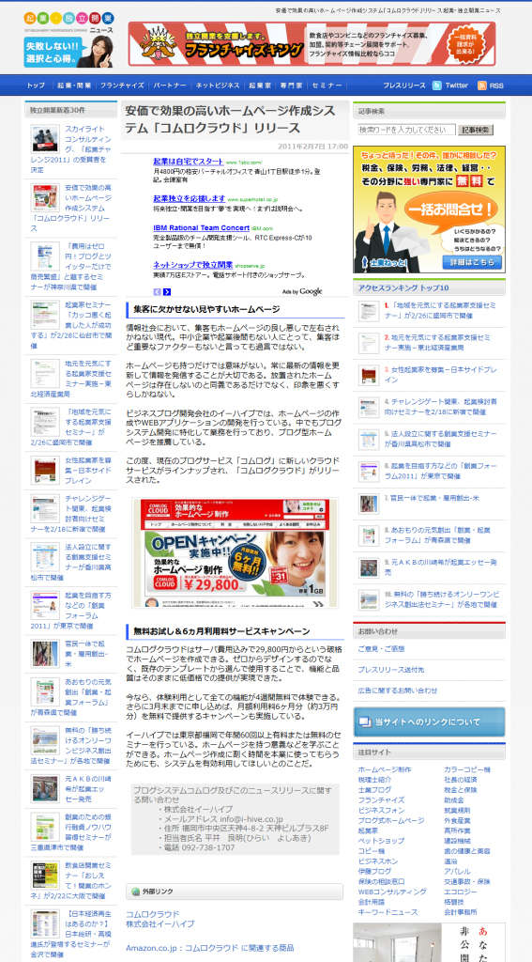Screen dimensions: 532x962
Task: Click ad link 起業は自宅でスタート
Action: (189, 161)
